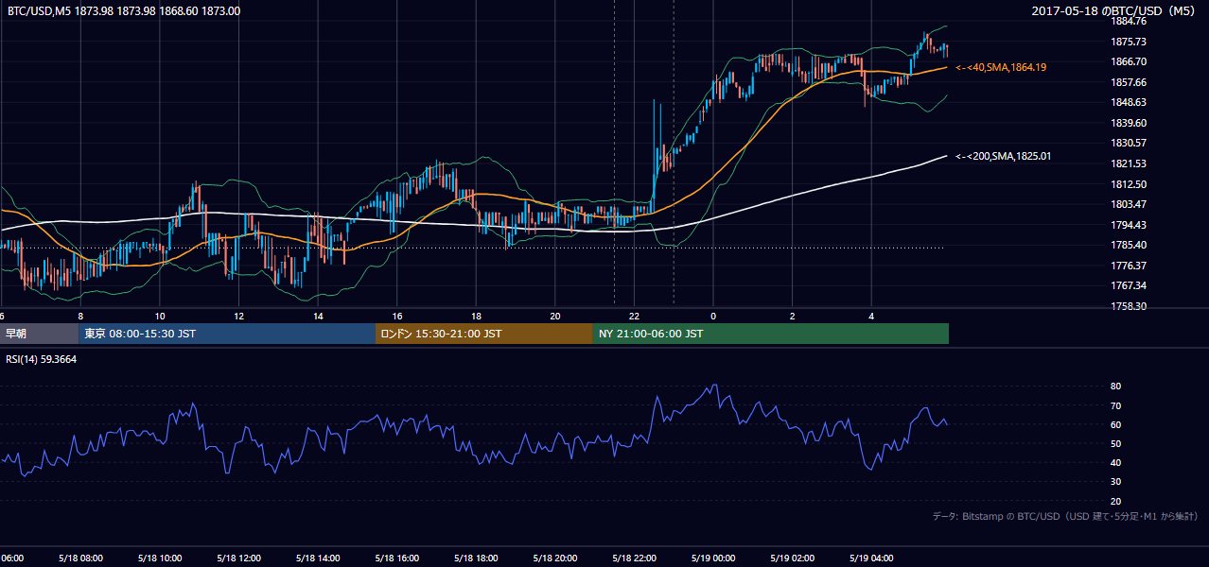Click RSI axis level 80

(x=1115, y=387)
